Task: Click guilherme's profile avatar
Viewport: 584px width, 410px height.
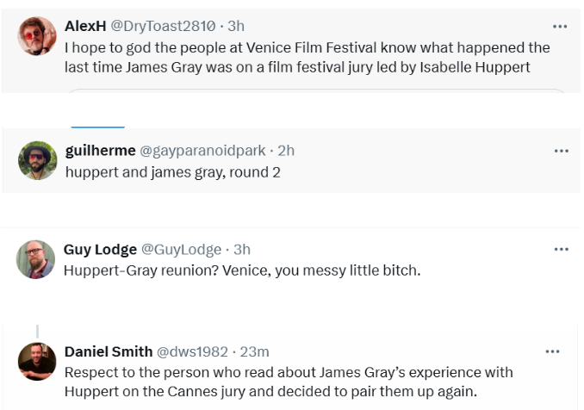Action: [x=37, y=159]
